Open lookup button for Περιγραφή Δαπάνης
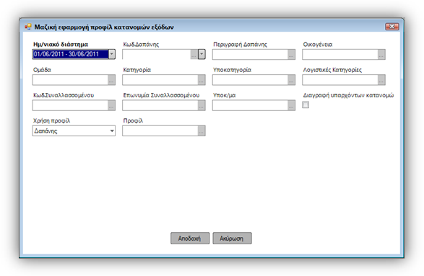The height and width of the screenshot is (276, 424). point(291,55)
